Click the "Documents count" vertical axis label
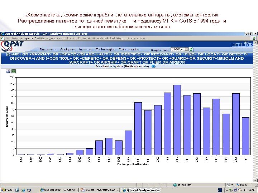The height and width of the screenshot is (193, 258). click(x=7, y=117)
